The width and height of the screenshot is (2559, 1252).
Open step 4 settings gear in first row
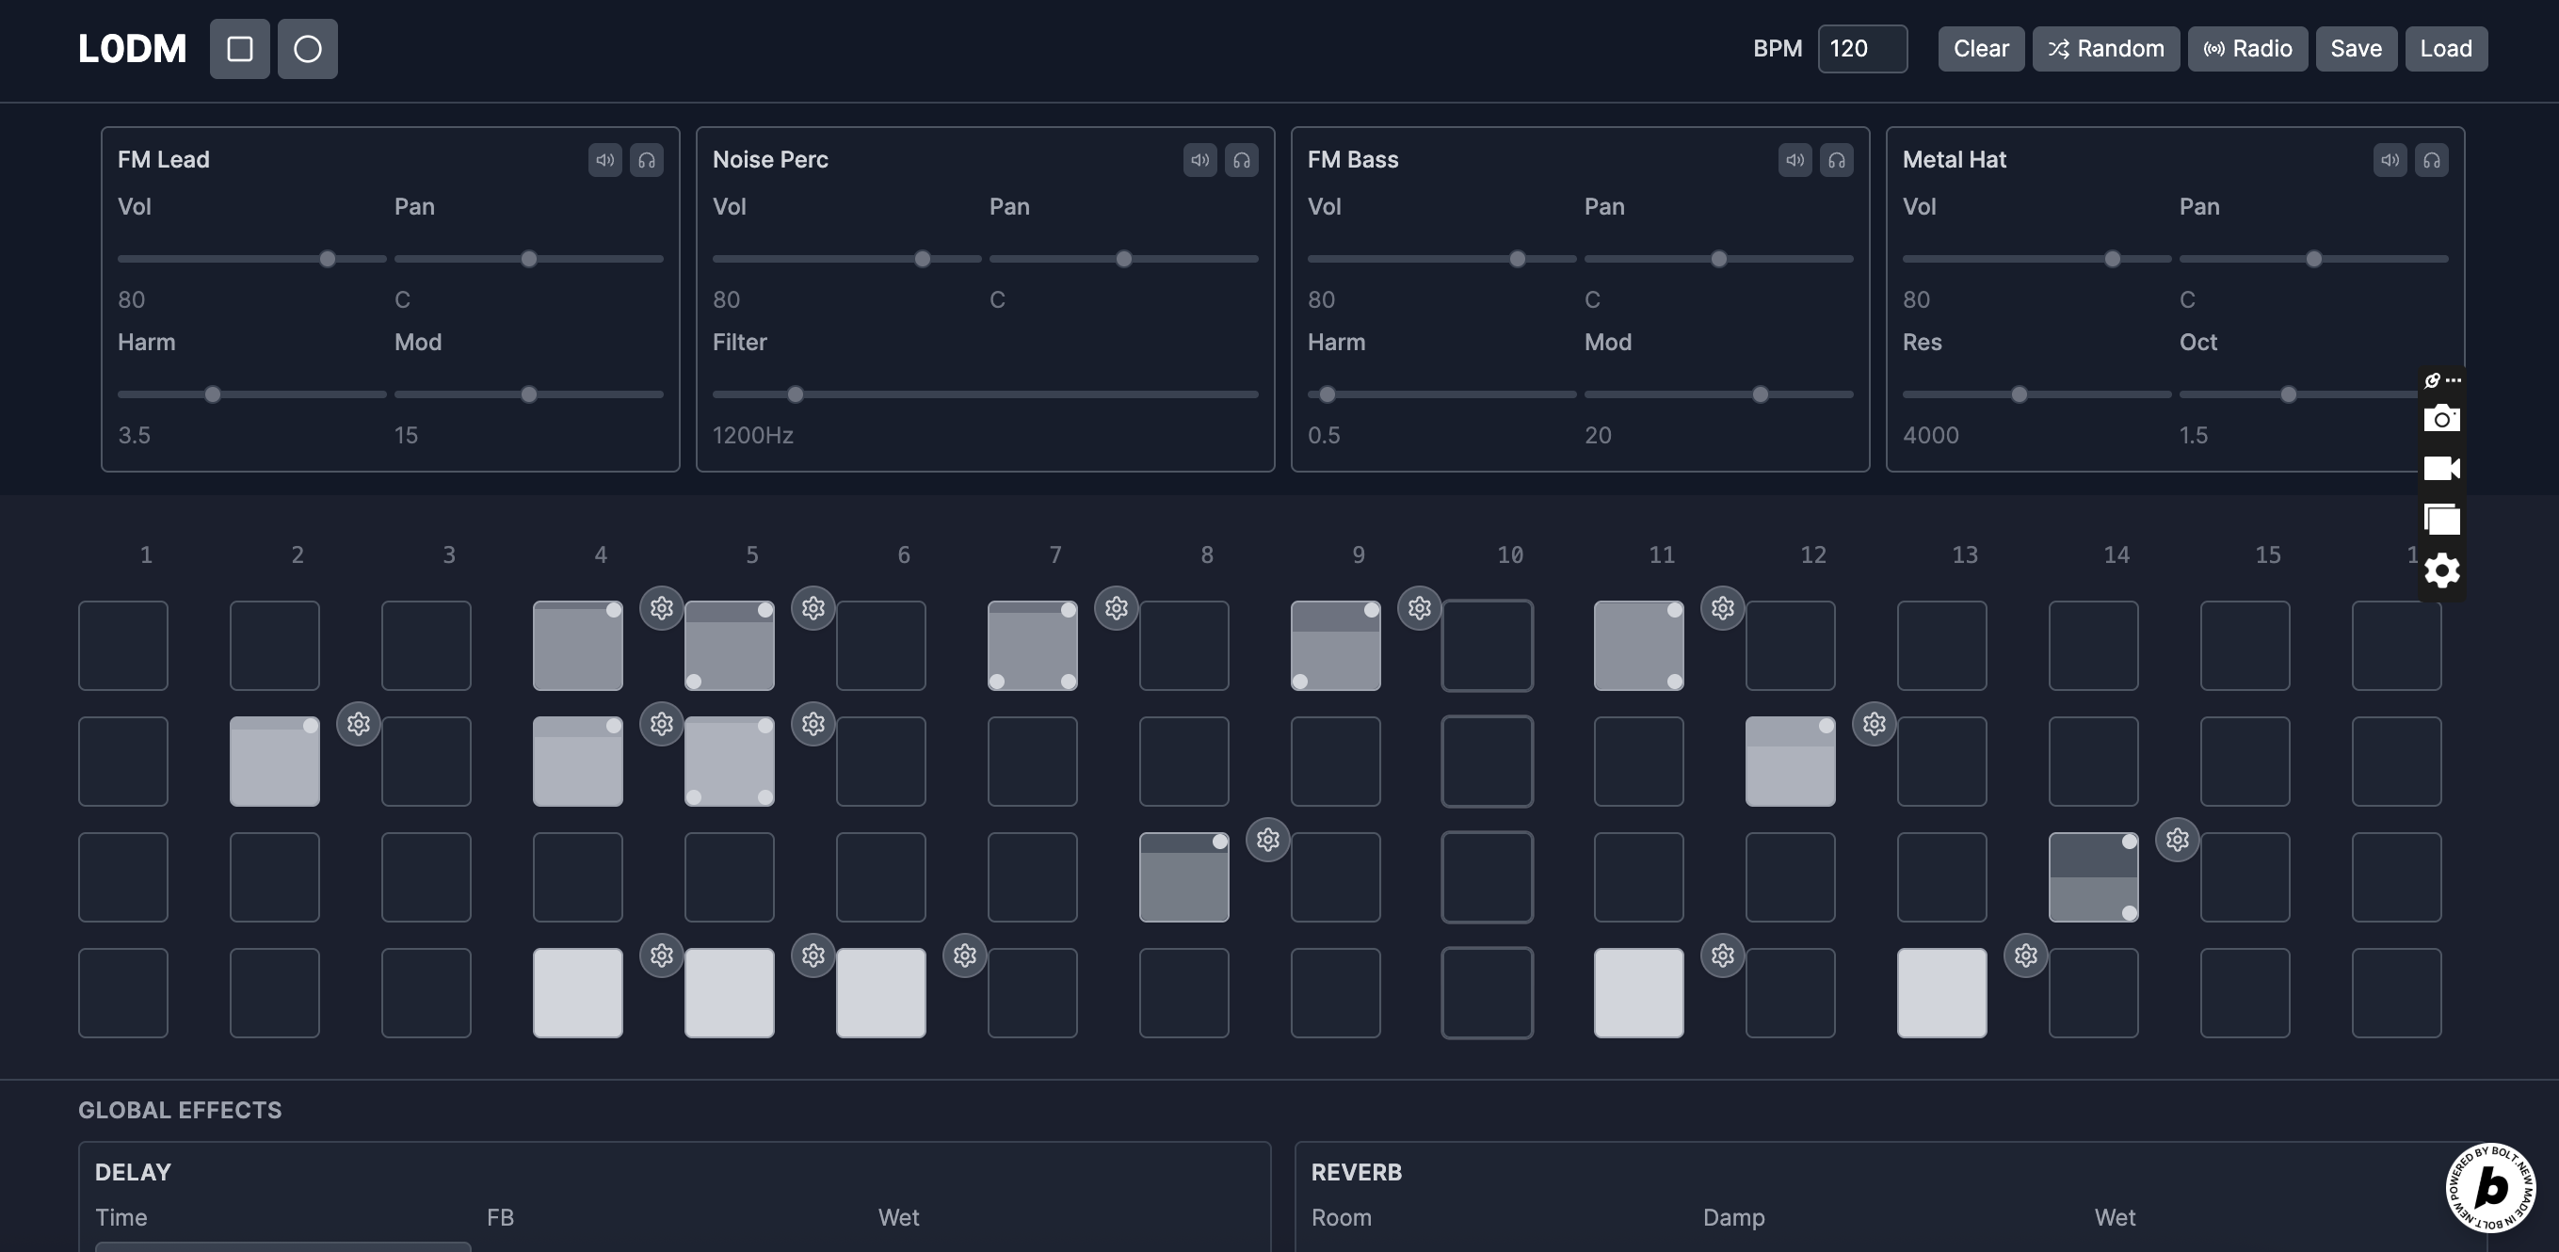point(662,607)
